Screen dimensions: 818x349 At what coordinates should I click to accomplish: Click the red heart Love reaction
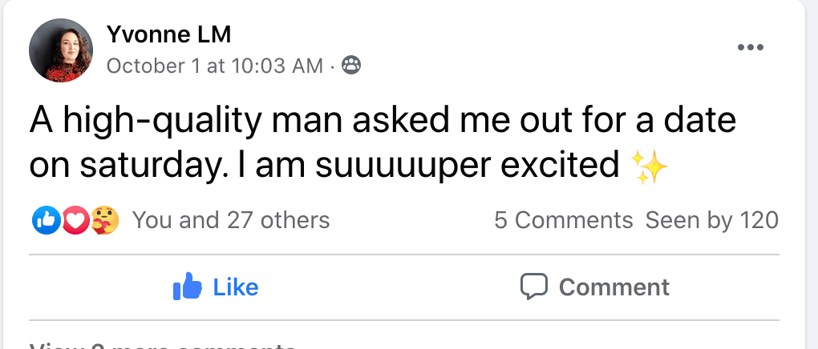tap(75, 219)
